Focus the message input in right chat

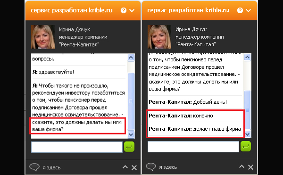click(193, 147)
